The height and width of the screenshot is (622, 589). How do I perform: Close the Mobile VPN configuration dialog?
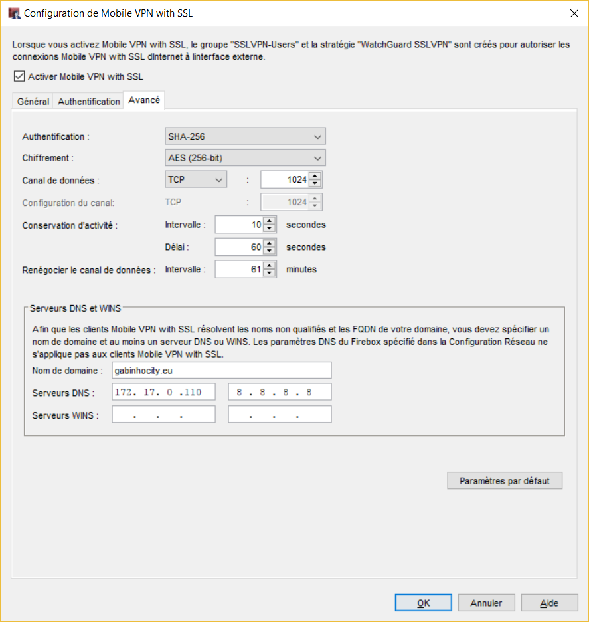(574, 13)
